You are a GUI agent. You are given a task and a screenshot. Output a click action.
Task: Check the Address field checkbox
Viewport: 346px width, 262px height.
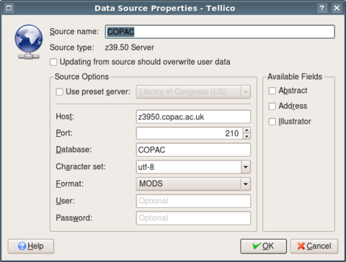272,106
